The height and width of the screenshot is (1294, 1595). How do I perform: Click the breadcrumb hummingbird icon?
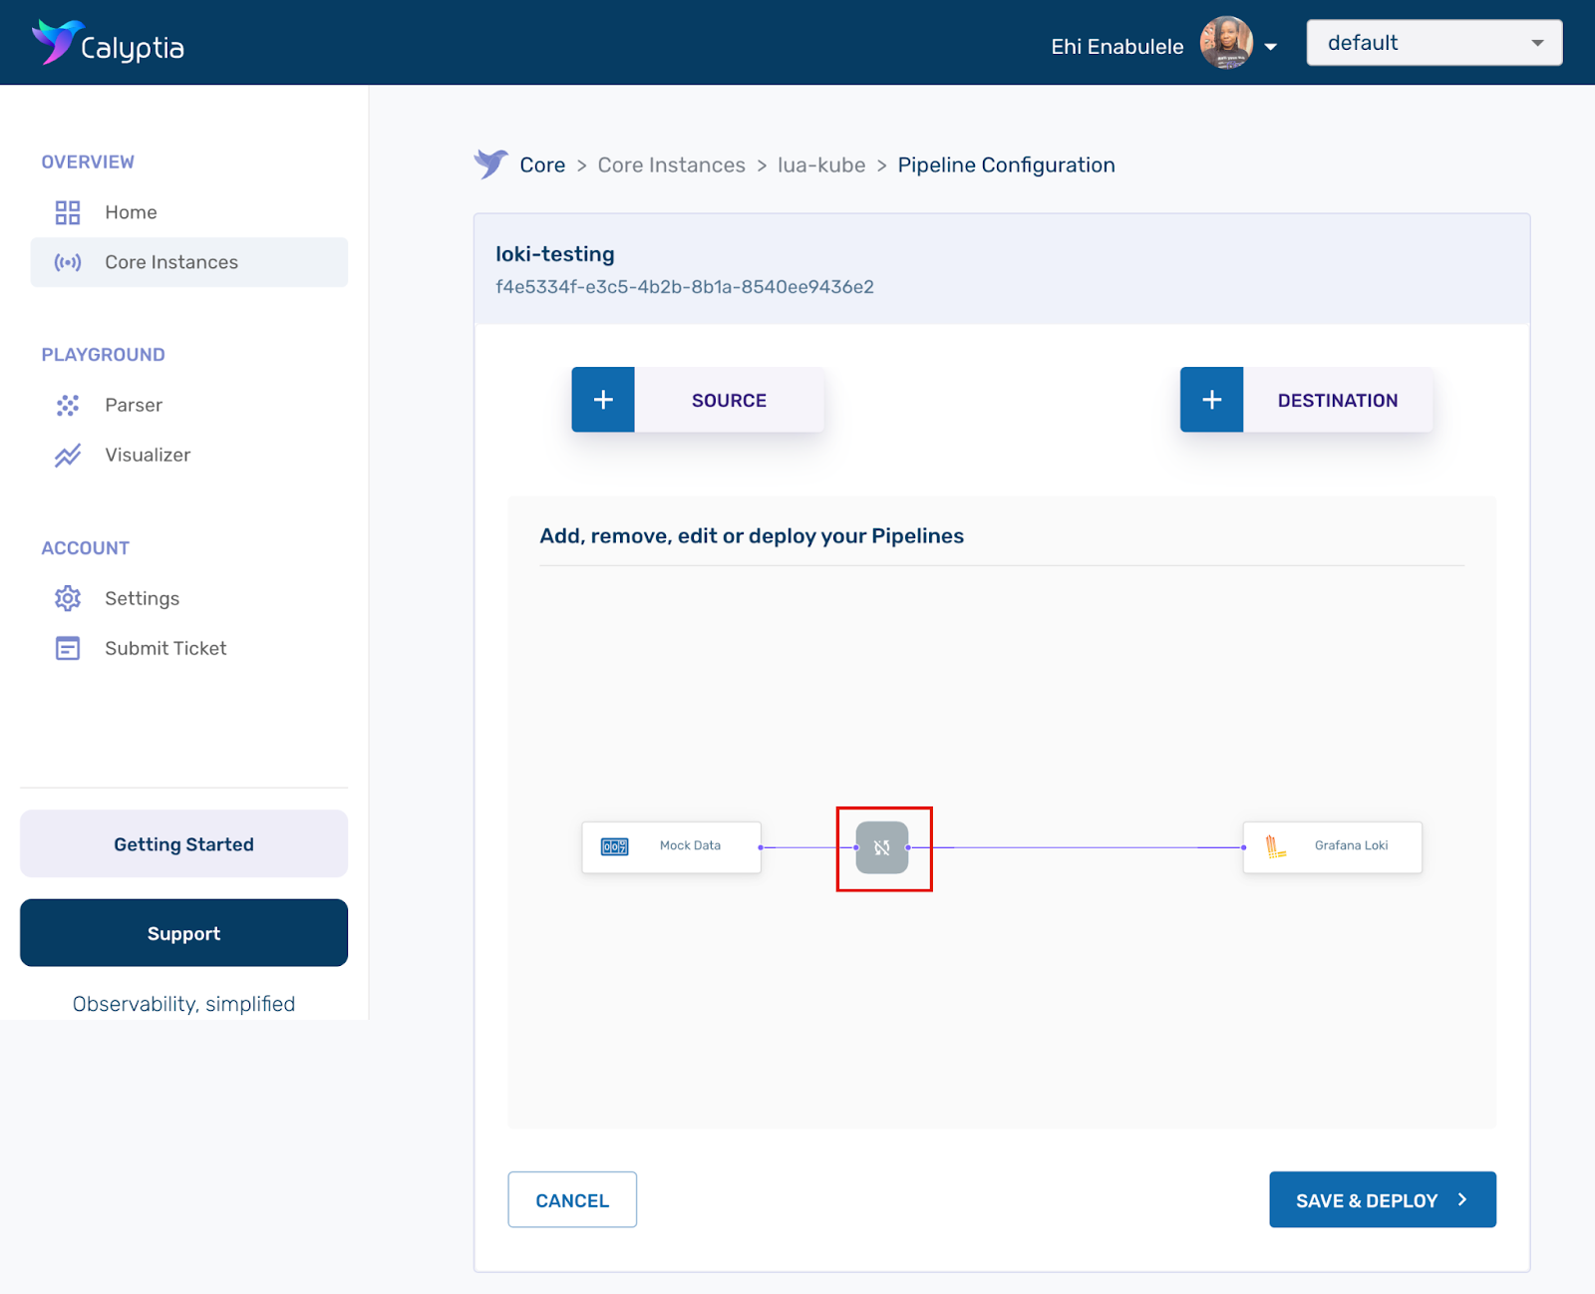click(x=490, y=163)
